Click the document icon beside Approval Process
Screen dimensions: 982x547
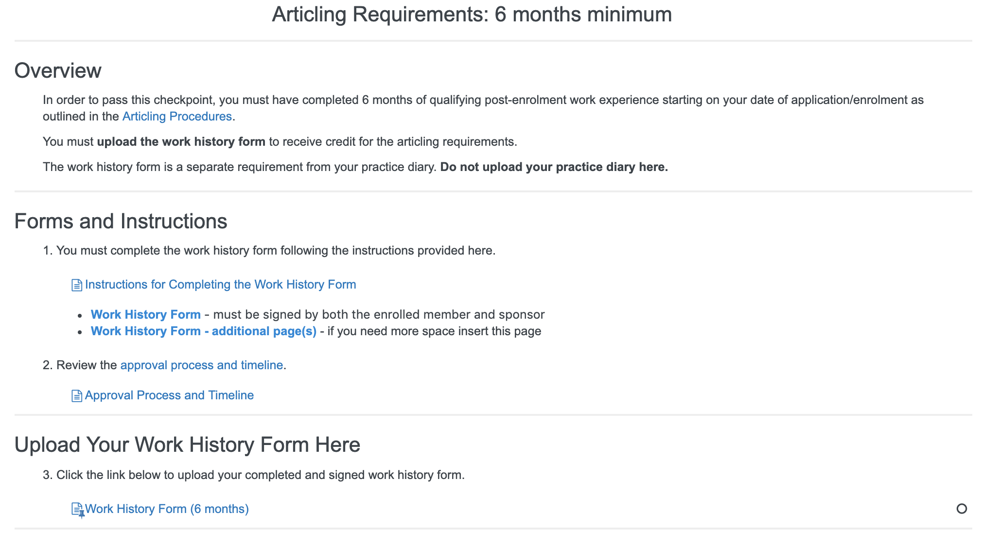pos(76,396)
